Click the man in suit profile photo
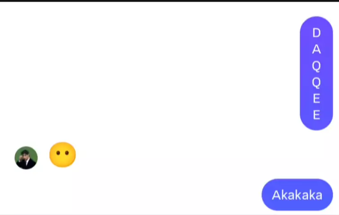Screen dimensions: 339x215 [26, 158]
